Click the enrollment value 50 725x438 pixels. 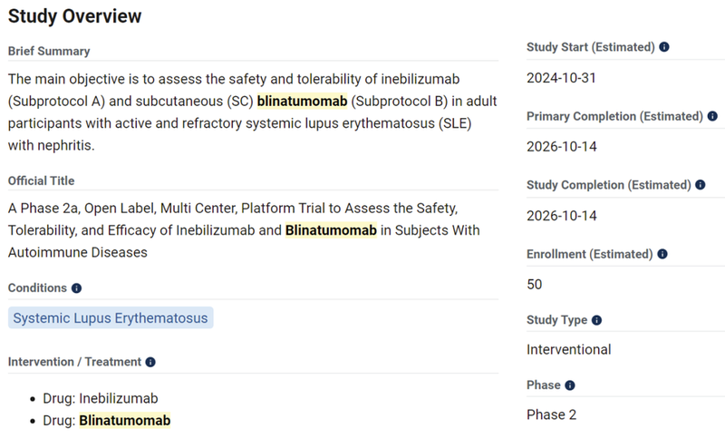(x=535, y=284)
